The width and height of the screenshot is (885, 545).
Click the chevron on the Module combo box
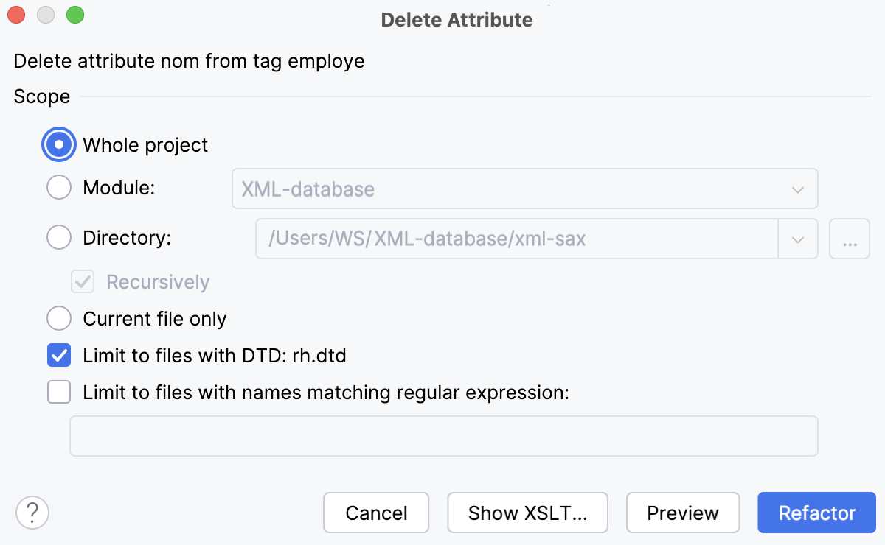pos(797,189)
